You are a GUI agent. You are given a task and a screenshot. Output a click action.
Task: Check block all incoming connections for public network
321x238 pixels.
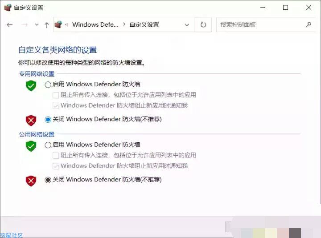pyautogui.click(x=56, y=156)
